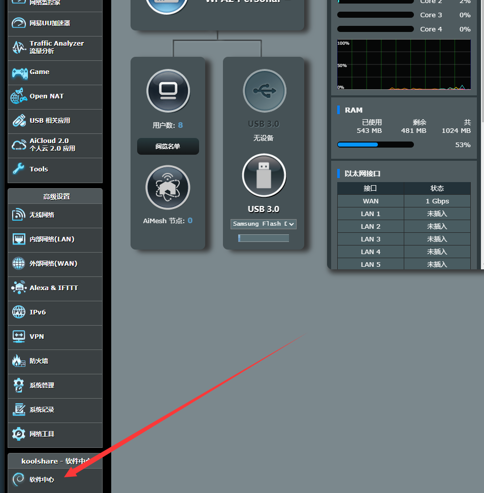
Task: Open the Traffic Analyzer menu item
Action: [56, 48]
